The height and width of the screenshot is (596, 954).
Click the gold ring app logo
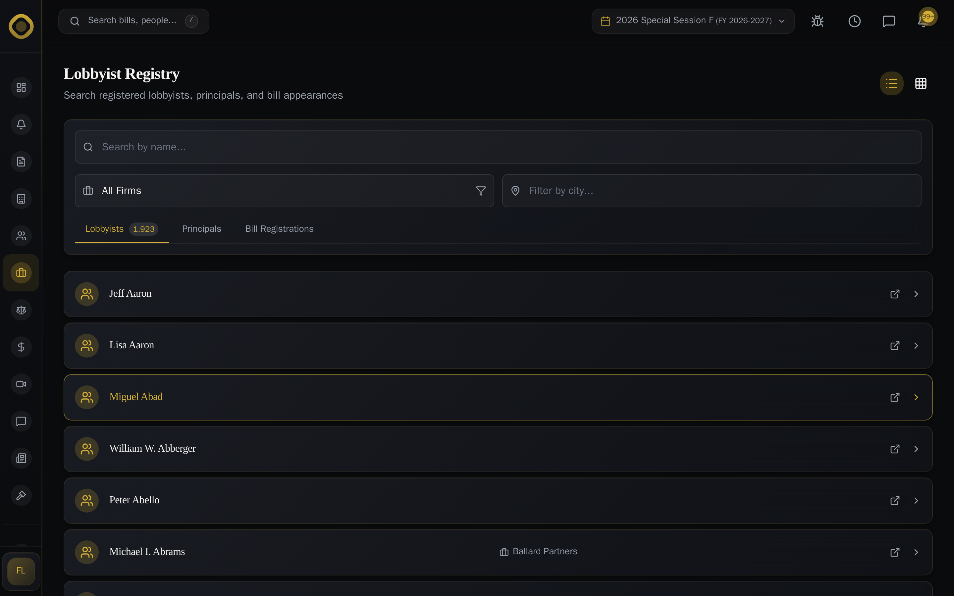click(21, 26)
